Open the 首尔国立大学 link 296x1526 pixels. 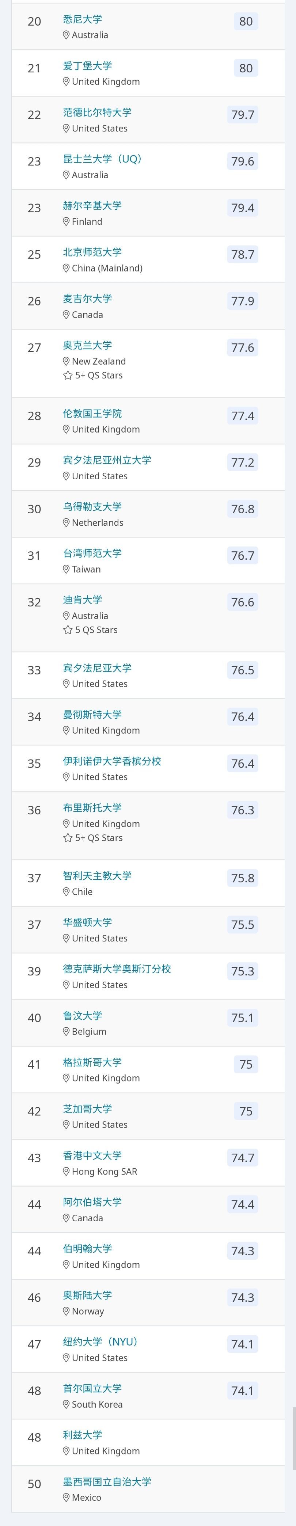[x=92, y=1388]
